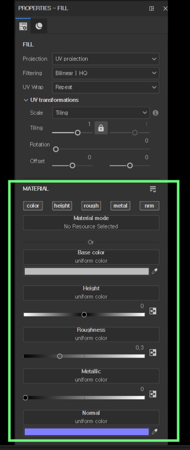Click the first Offset slider handle

pos(72,165)
